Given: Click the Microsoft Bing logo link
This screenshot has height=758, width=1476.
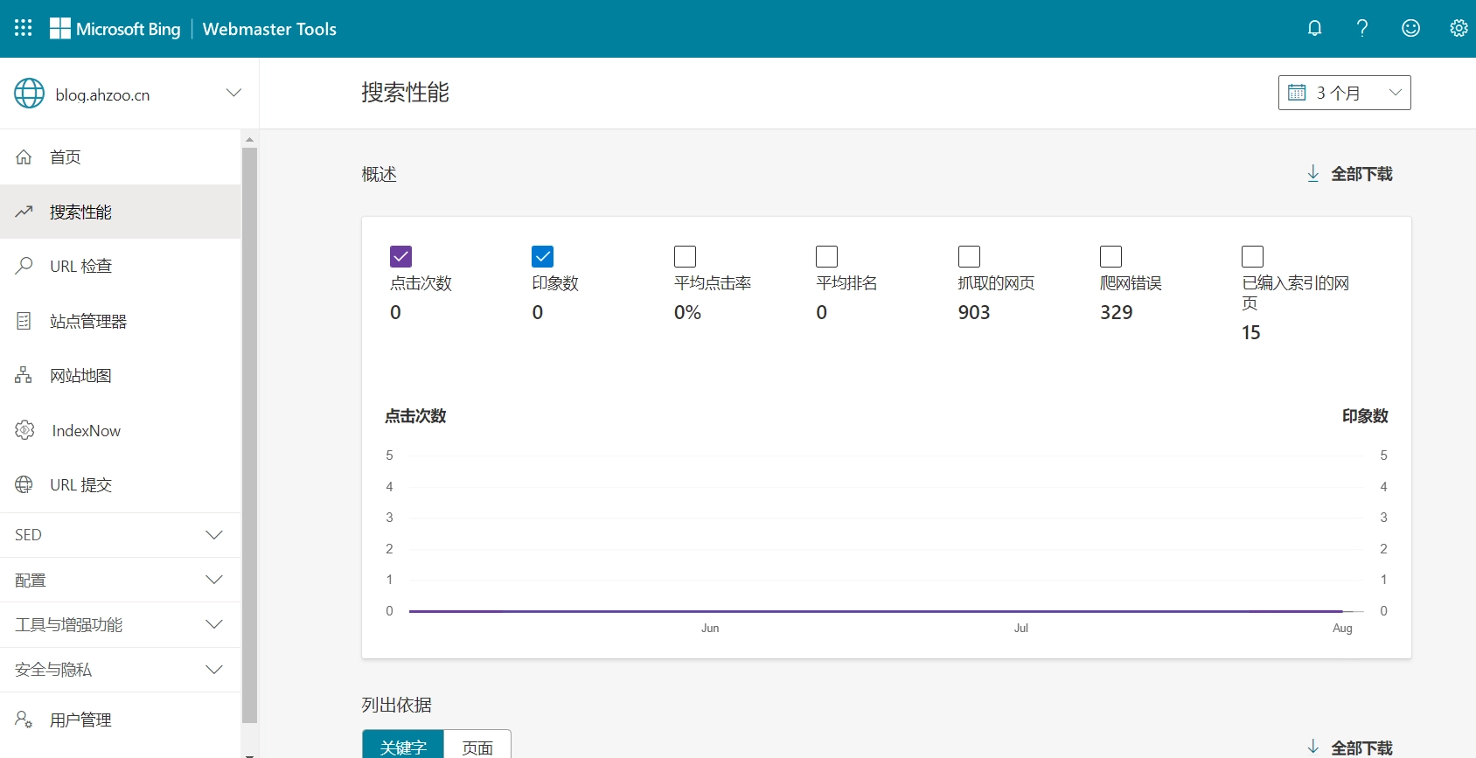Looking at the screenshot, I should pyautogui.click(x=115, y=29).
